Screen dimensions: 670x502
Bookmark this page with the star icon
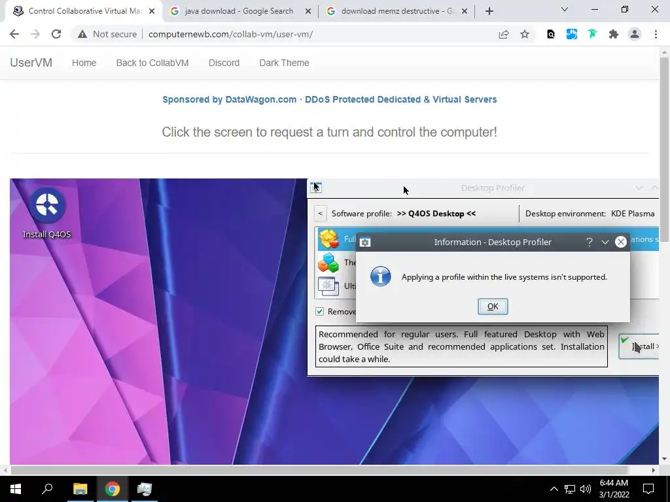[525, 34]
